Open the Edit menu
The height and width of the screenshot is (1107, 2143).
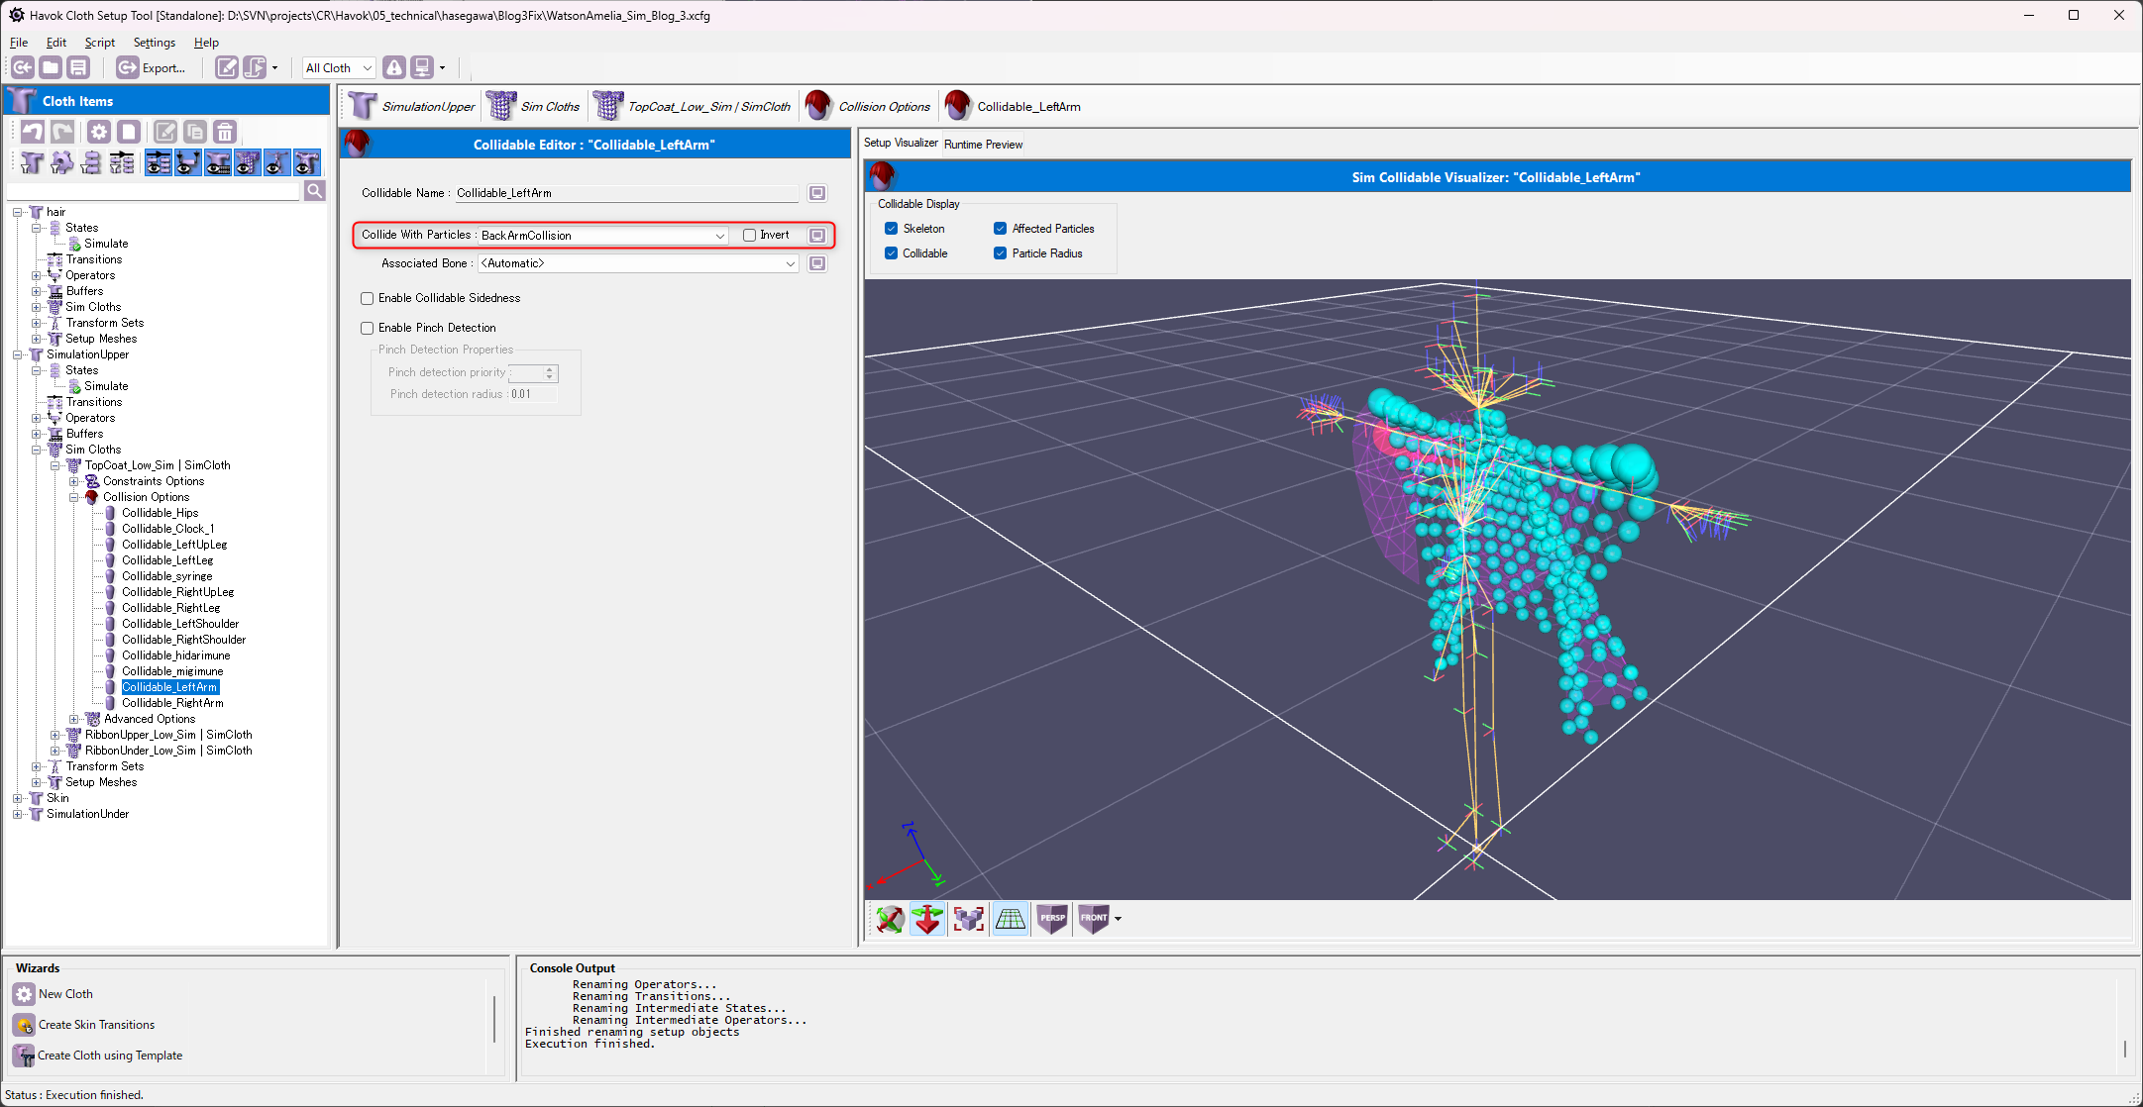[x=56, y=43]
